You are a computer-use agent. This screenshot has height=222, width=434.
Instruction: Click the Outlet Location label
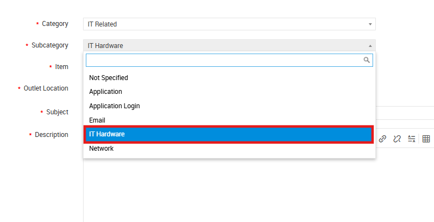click(46, 88)
